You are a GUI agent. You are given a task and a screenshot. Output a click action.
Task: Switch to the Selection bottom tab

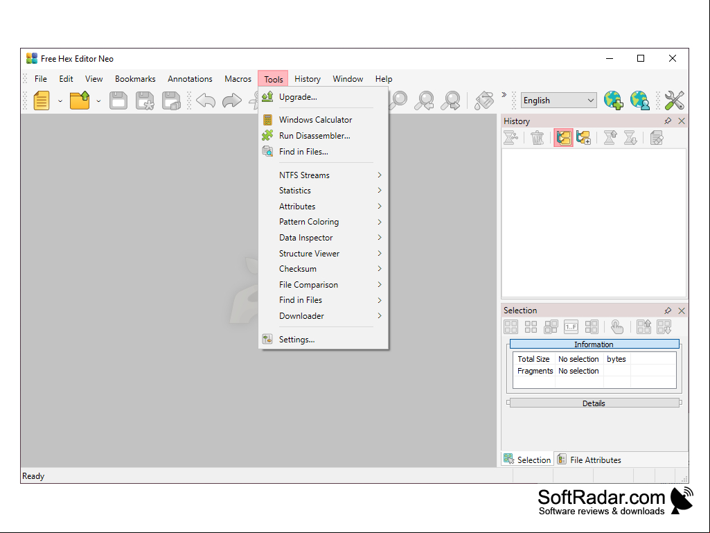[528, 460]
